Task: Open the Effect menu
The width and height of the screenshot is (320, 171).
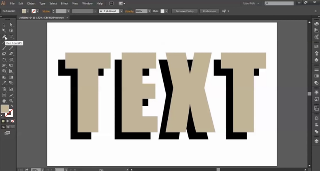Action: coord(64,4)
